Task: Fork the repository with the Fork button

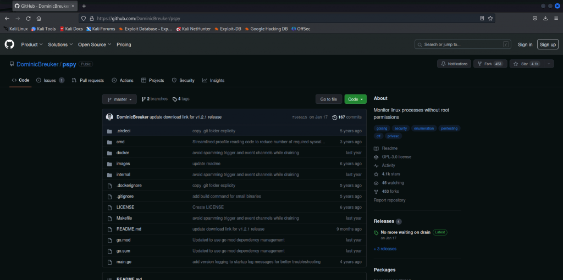Action: pyautogui.click(x=490, y=64)
